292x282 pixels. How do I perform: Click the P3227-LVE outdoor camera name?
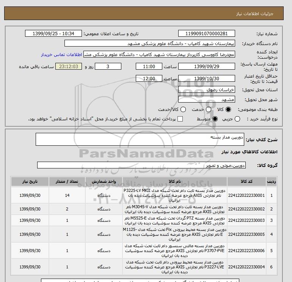(175, 267)
